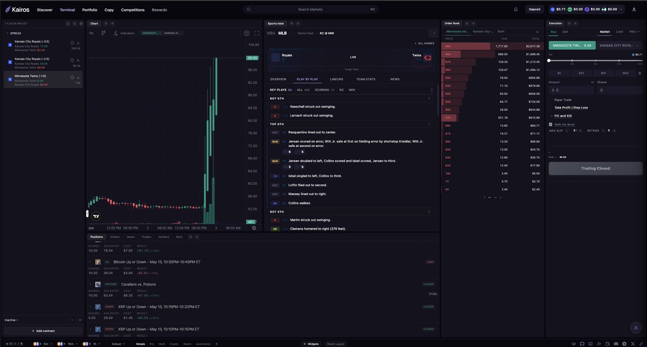The height and width of the screenshot is (347, 647).
Task: Decrease the RETRIES value
Action: coord(604,131)
